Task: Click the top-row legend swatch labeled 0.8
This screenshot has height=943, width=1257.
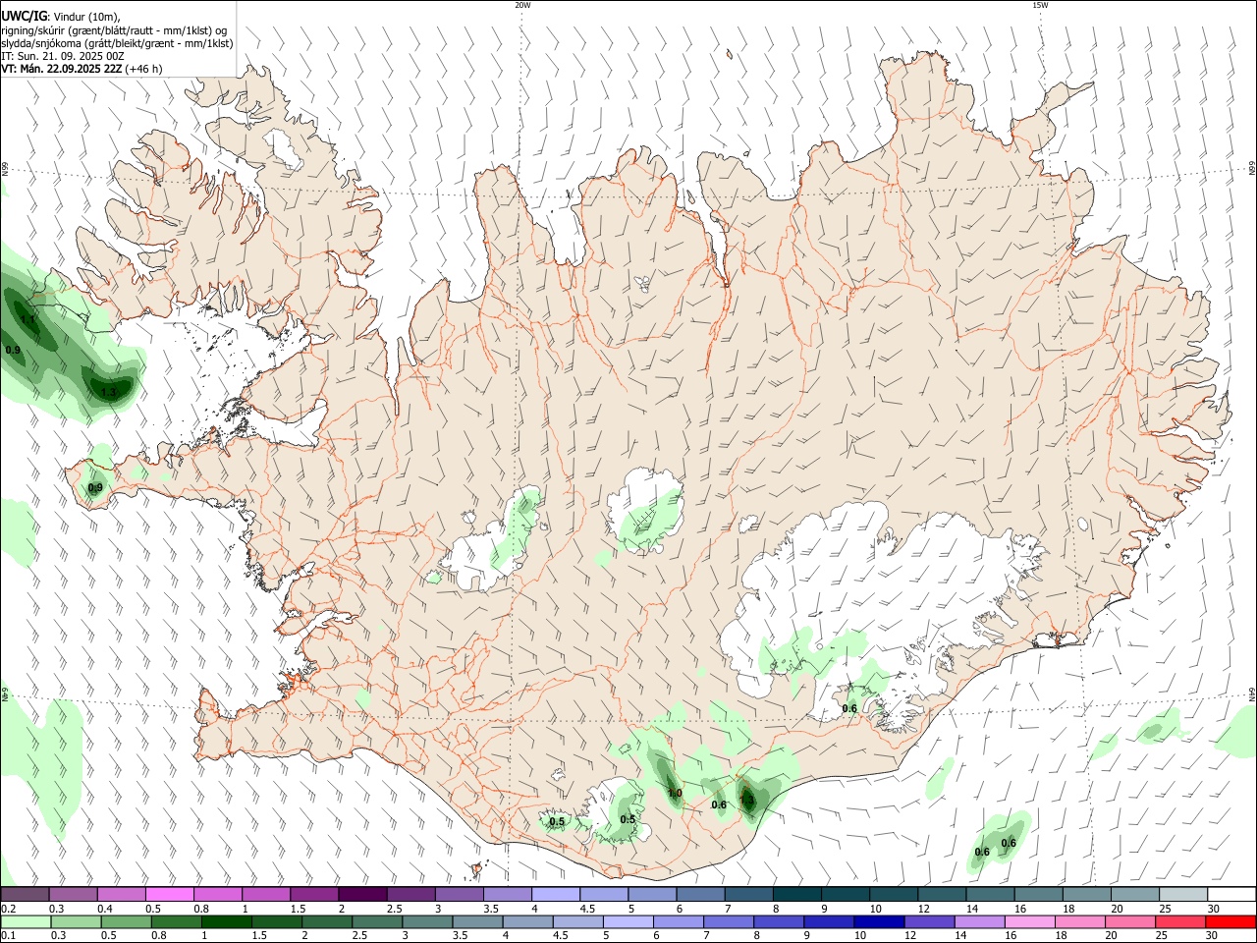Action: [217, 894]
